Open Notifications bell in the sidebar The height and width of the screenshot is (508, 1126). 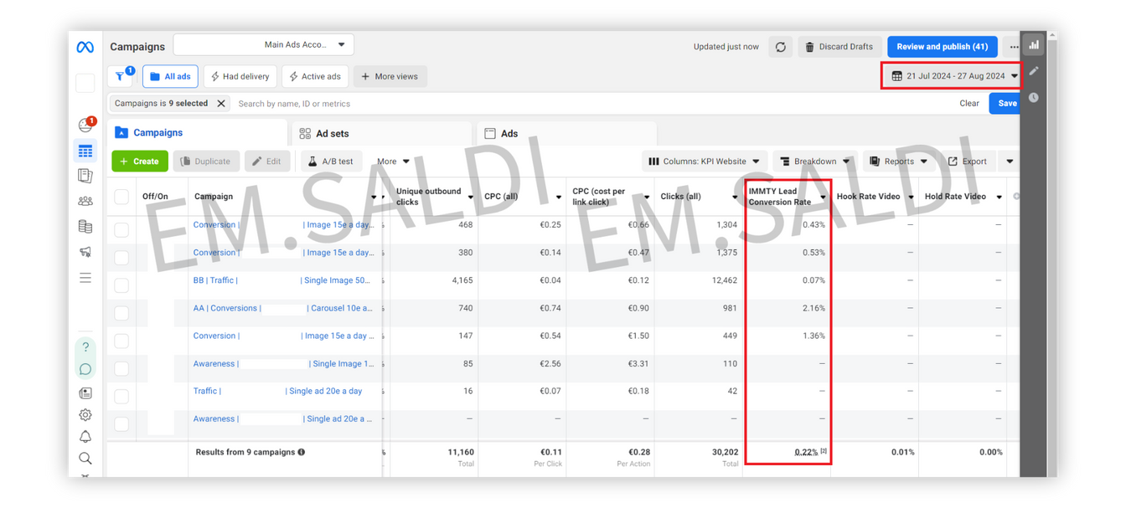pos(85,437)
